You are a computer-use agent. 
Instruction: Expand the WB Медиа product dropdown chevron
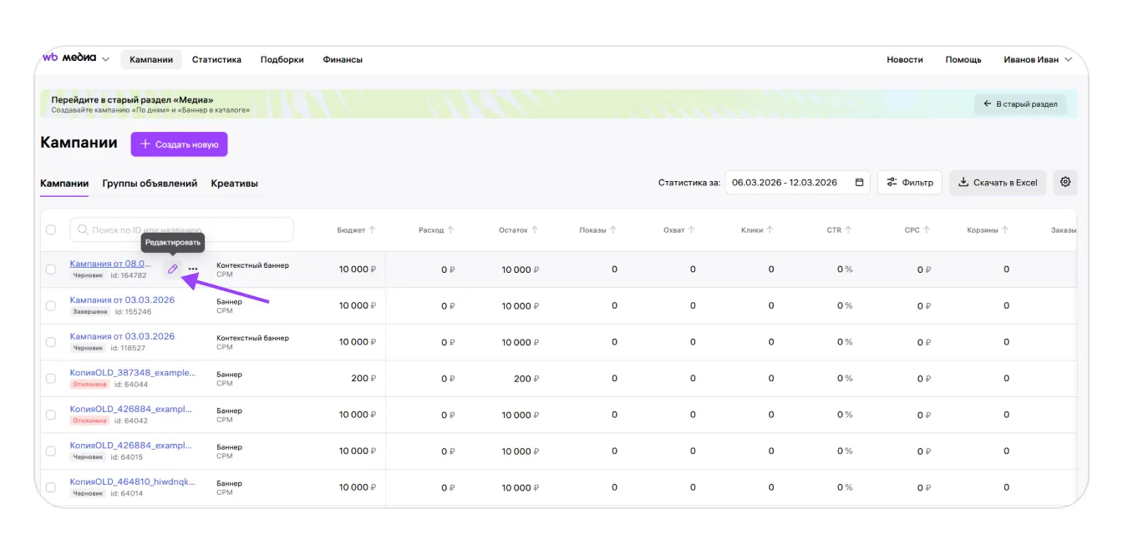coord(105,59)
